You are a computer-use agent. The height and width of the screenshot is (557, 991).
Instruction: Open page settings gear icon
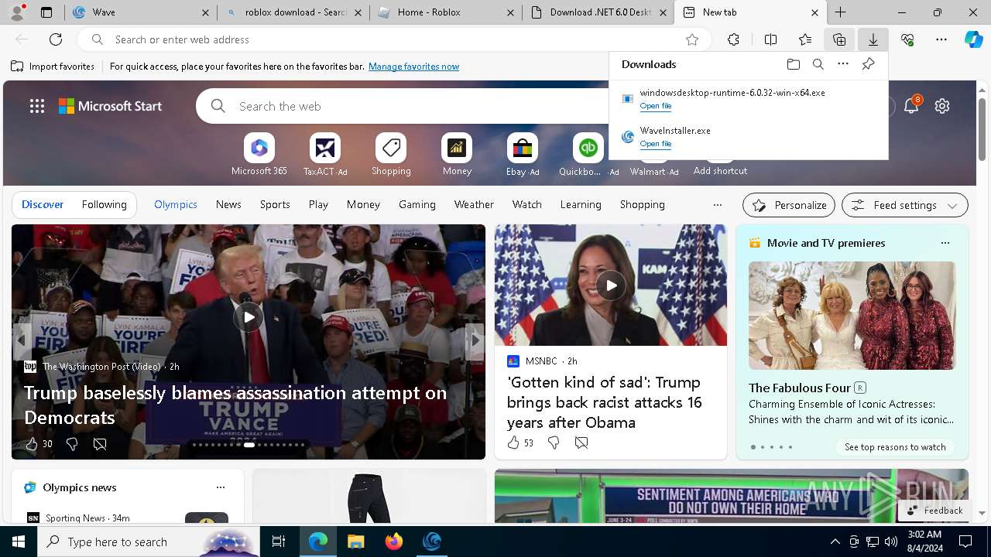coord(942,106)
